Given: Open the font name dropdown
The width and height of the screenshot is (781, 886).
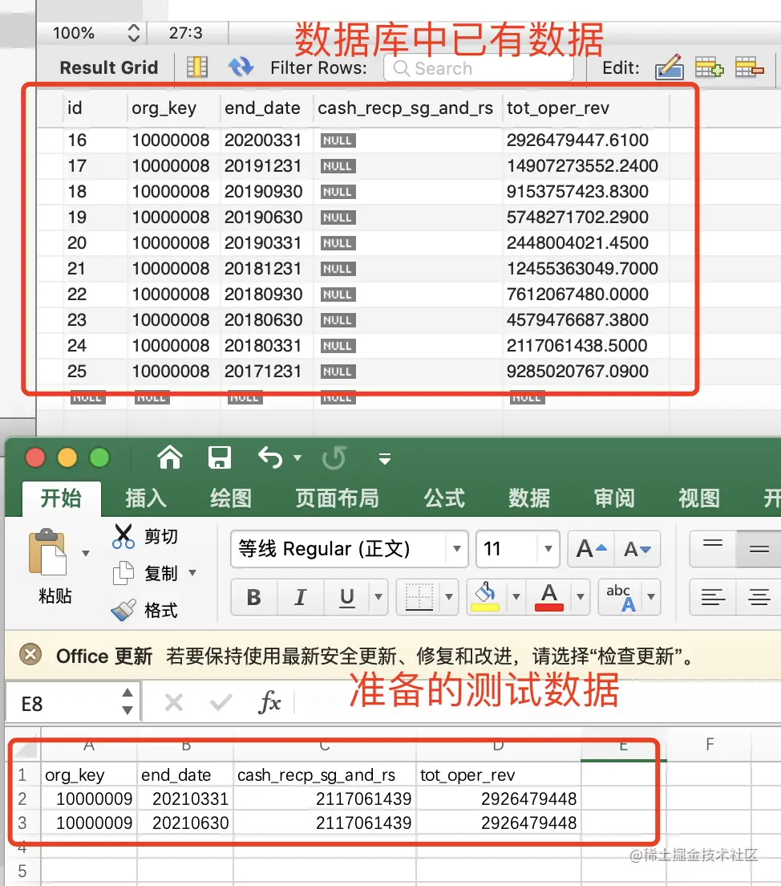Looking at the screenshot, I should 457,549.
